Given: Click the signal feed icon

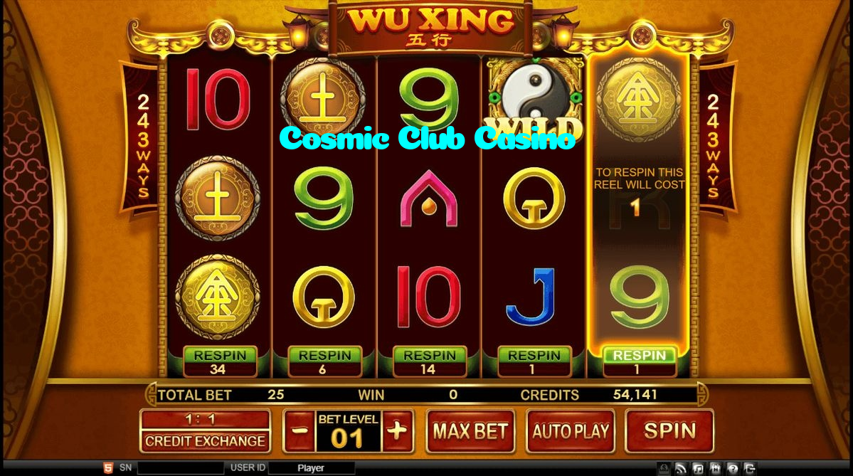Looking at the screenshot, I should pyautogui.click(x=681, y=468).
